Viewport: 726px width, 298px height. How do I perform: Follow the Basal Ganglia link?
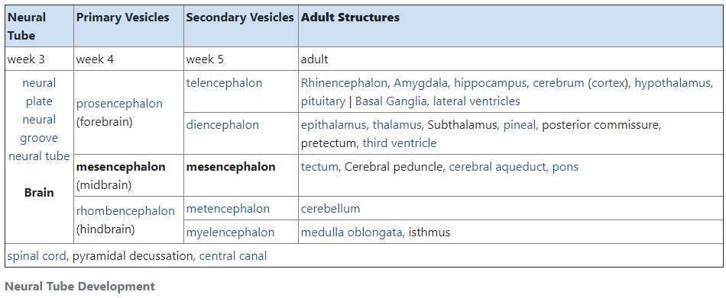click(x=391, y=101)
